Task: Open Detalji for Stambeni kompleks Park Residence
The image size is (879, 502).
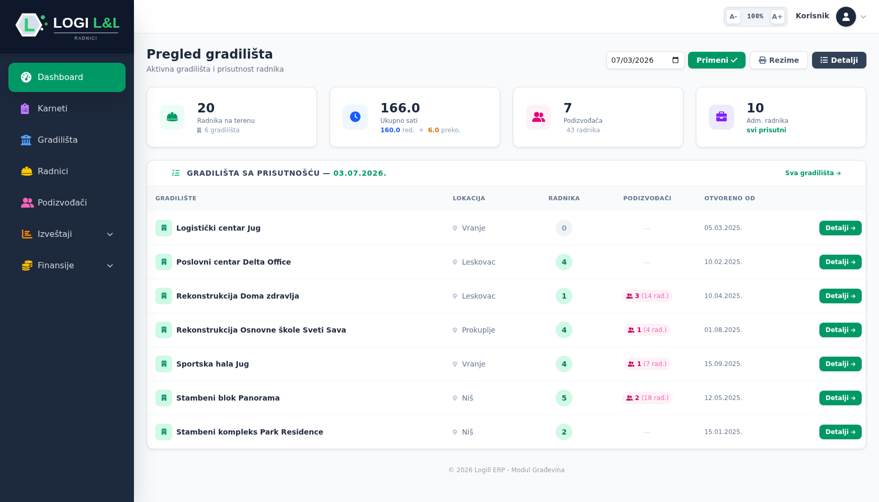Action: (x=840, y=432)
